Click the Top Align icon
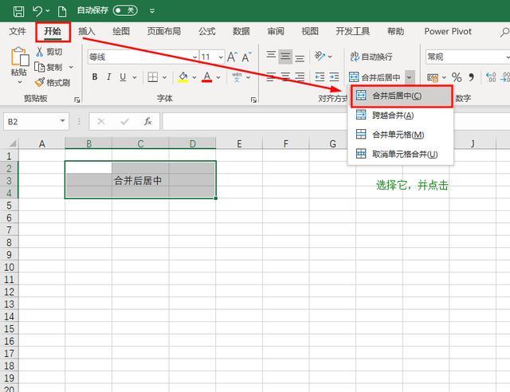 coord(271,55)
